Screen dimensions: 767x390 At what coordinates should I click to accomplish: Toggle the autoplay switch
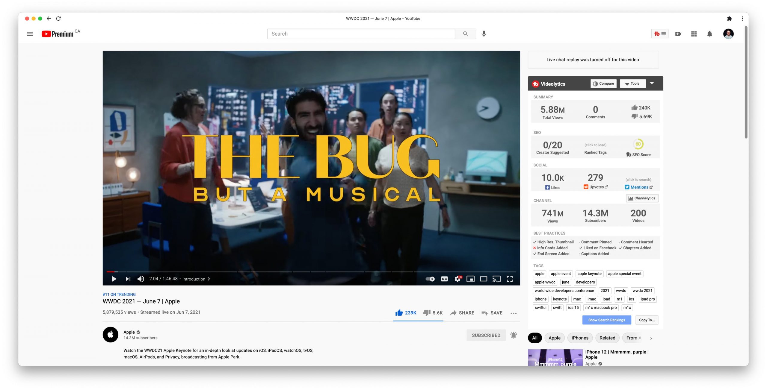pos(430,279)
